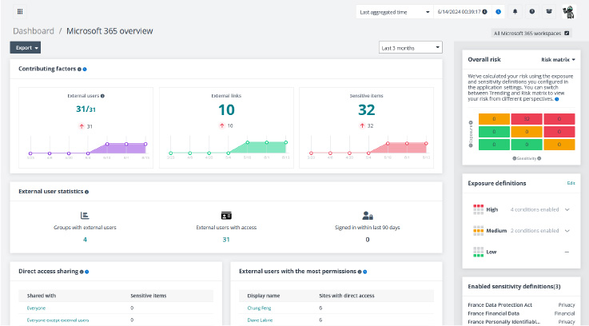Click the Shared with column header

coord(42,296)
